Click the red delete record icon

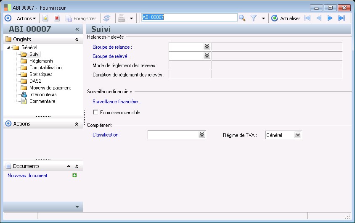(56, 18)
